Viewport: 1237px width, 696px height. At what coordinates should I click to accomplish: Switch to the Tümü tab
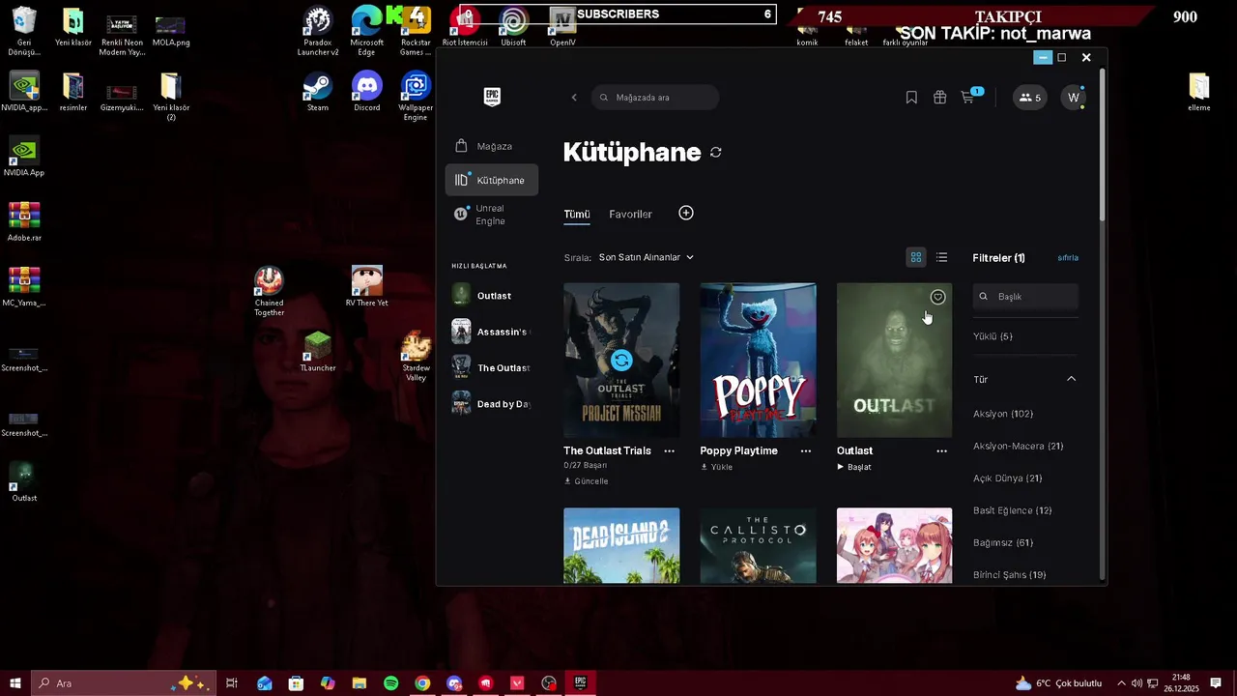pos(577,215)
